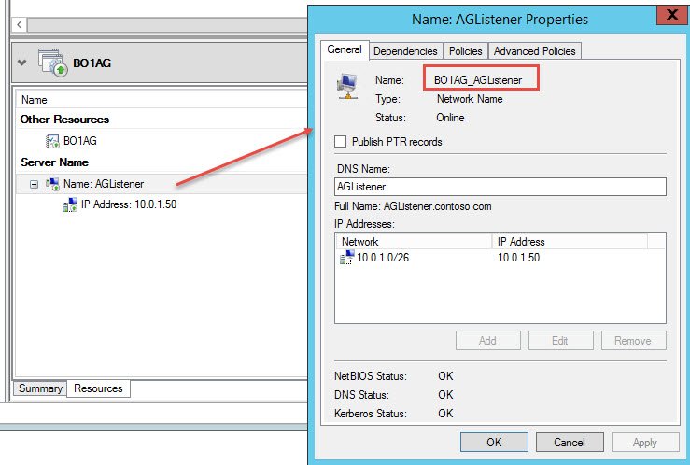This screenshot has width=690, height=465.
Task: Collapse the Name: AGListener tree node
Action: point(34,184)
